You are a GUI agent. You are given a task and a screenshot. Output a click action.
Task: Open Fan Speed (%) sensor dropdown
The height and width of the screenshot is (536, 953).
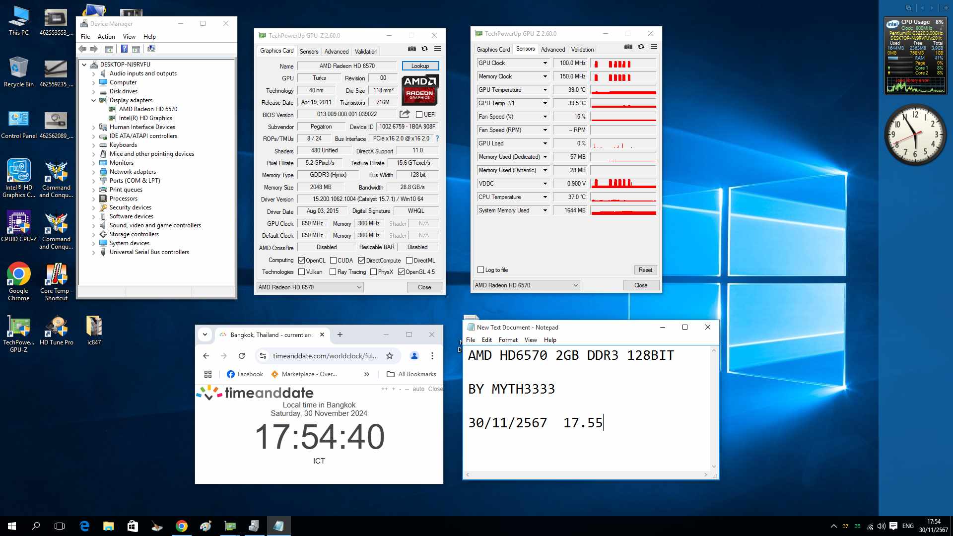545,117
